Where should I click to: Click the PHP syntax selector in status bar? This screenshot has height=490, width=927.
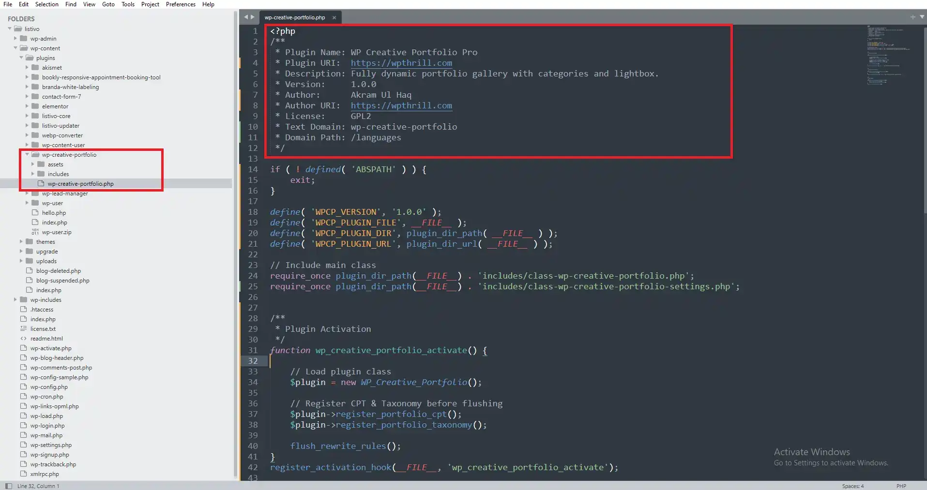902,486
